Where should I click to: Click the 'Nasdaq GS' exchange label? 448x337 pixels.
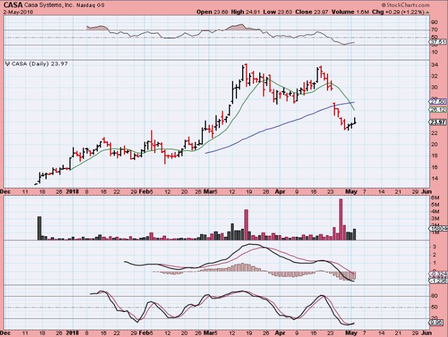point(90,5)
